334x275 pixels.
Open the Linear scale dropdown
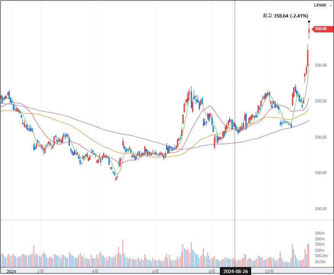coord(323,5)
